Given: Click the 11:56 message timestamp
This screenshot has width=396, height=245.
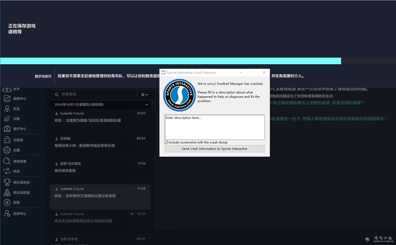Looking at the screenshot, I should pos(141,164).
